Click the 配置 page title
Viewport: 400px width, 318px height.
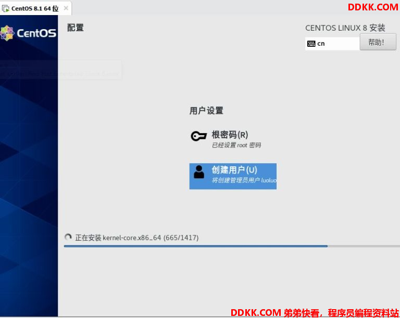pyautogui.click(x=75, y=28)
